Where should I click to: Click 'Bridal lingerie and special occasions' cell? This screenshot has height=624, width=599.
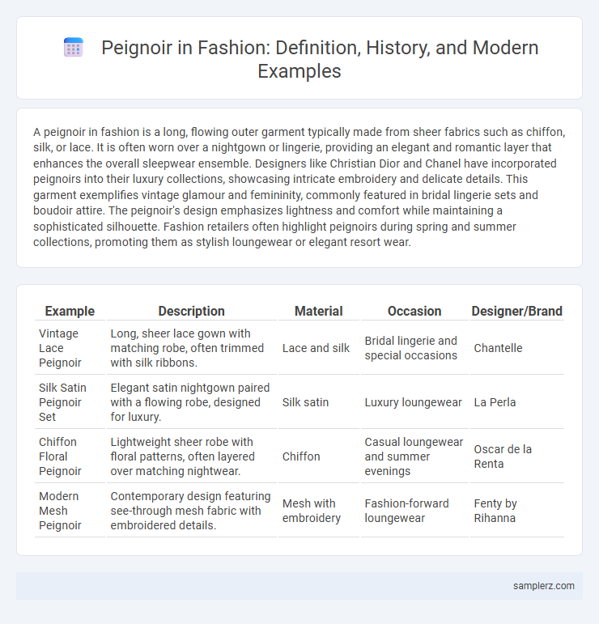pos(414,348)
